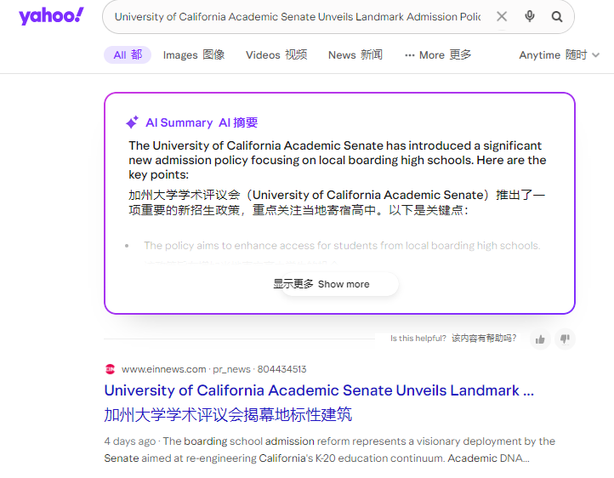Viewport: 614px width, 478px height.
Task: Select the All results tab
Action: coord(128,54)
